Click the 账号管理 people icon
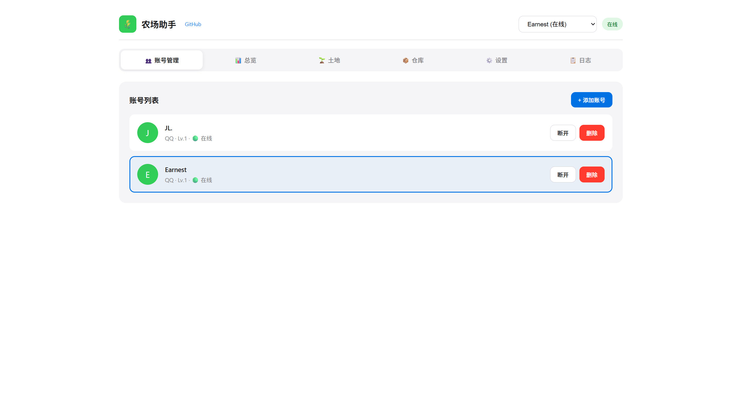The height and width of the screenshot is (404, 741). 148,61
